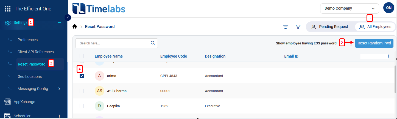The image size is (397, 119).
Task: Click the Reset Random Pwd button
Action: tap(374, 43)
